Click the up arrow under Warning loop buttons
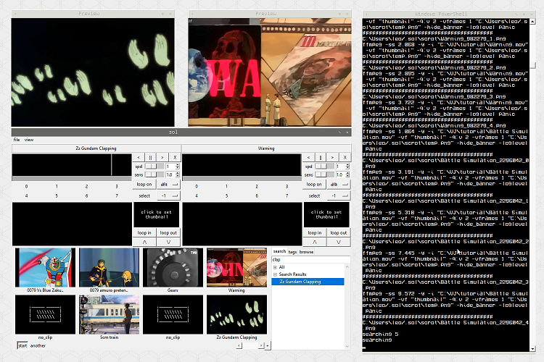The image size is (544, 362). (x=314, y=242)
